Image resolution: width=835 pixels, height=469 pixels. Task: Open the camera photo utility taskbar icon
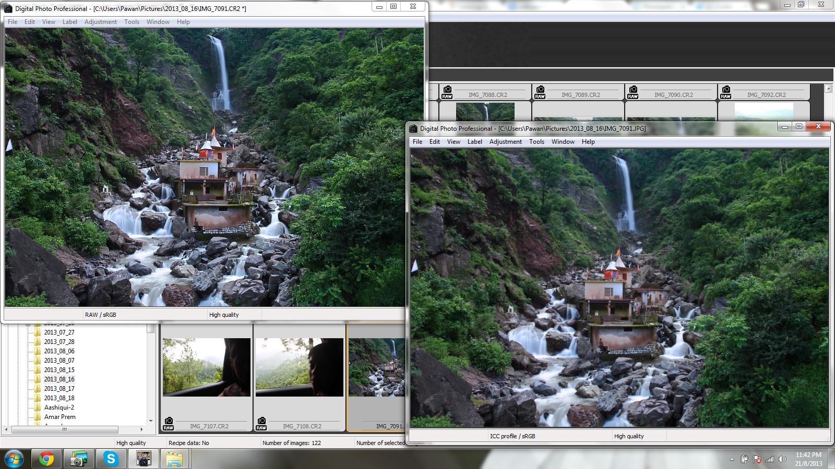[78, 459]
